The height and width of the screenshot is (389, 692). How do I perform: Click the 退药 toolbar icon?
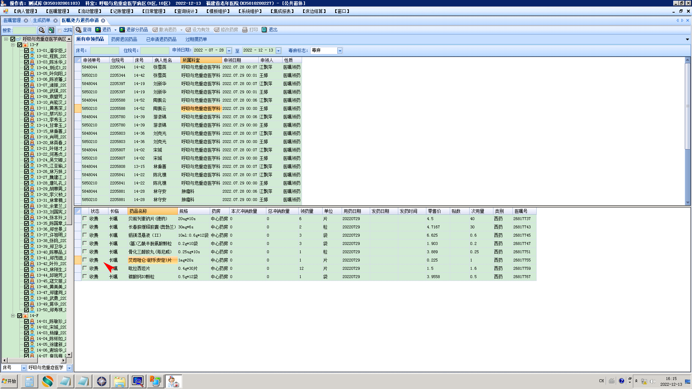click(x=98, y=30)
